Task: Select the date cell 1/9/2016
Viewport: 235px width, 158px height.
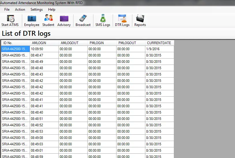Action: point(159,49)
